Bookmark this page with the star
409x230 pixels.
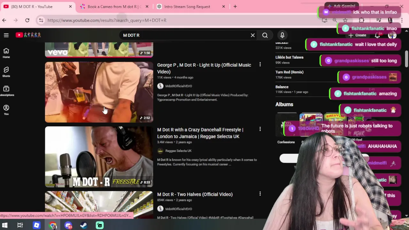point(345,20)
